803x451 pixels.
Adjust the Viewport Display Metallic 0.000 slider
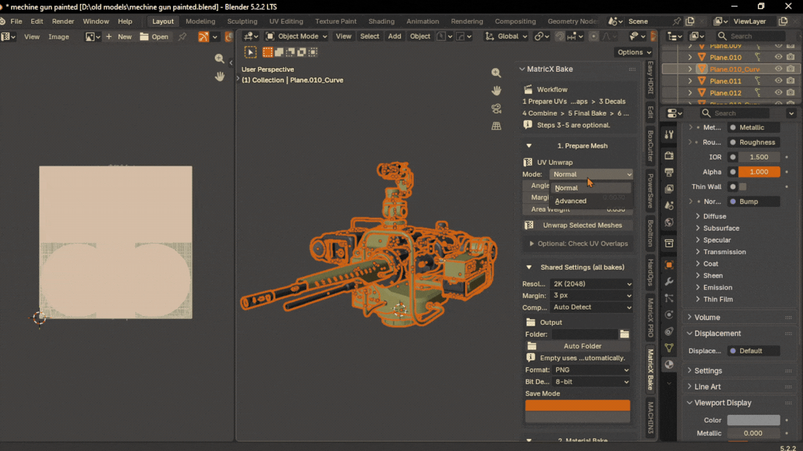tap(754, 433)
